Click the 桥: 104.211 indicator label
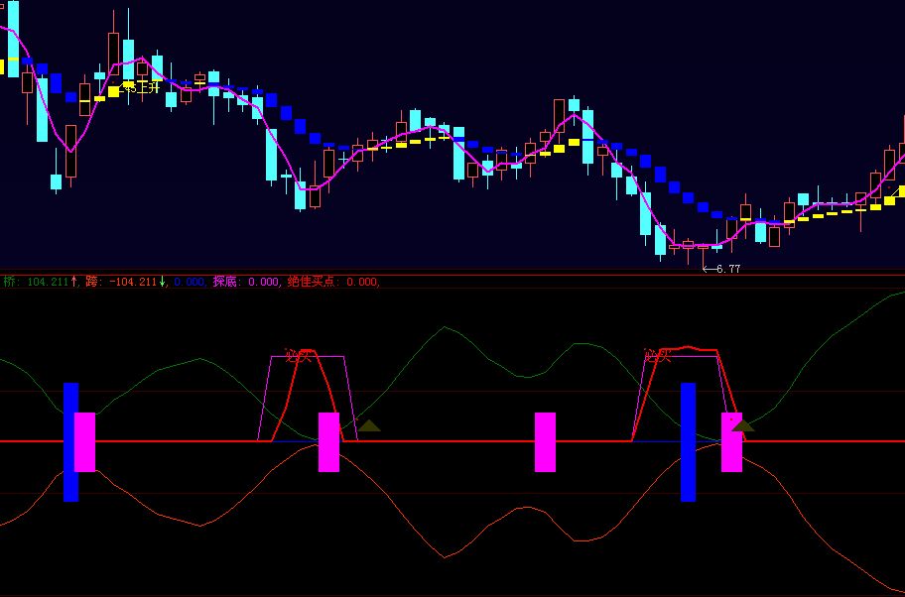 pyautogui.click(x=36, y=282)
